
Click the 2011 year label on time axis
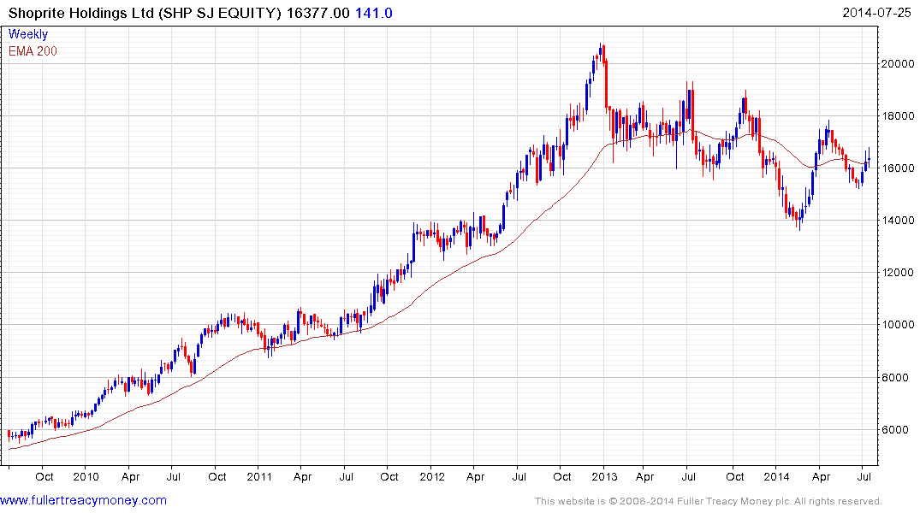(x=259, y=476)
